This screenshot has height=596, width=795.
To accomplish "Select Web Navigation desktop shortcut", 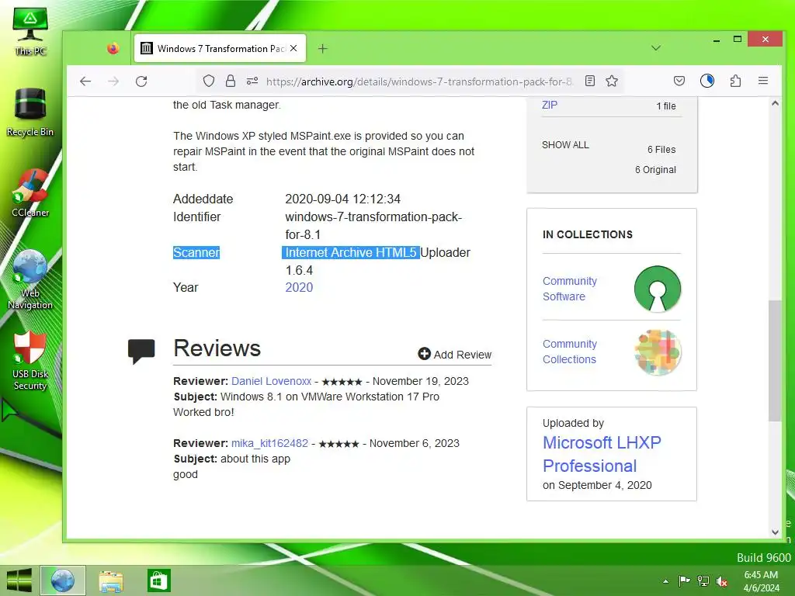I will tap(30, 279).
